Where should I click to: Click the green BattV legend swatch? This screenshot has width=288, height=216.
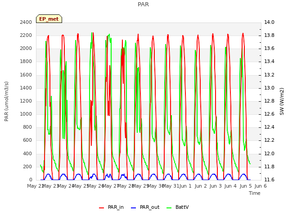(x=169, y=208)
